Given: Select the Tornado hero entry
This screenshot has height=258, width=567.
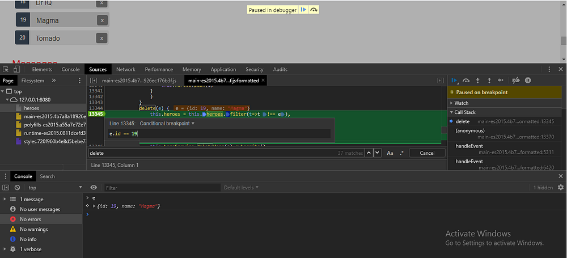Looking at the screenshot, I should click(x=61, y=37).
